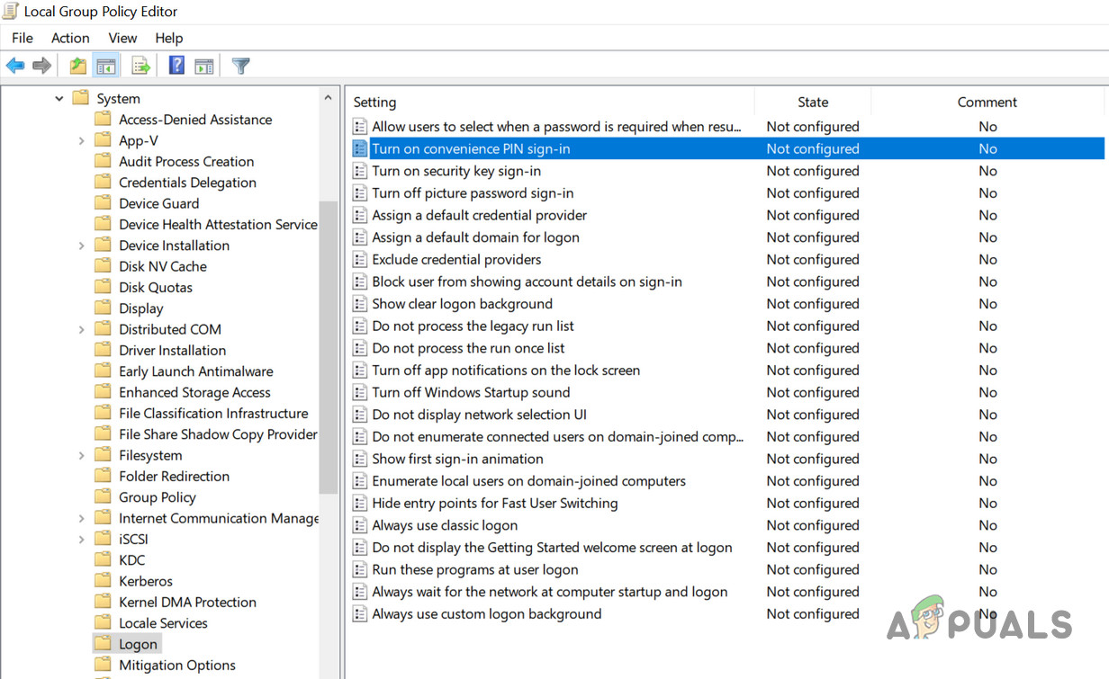Expand the Device Installation folder
1109x679 pixels.
[81, 246]
